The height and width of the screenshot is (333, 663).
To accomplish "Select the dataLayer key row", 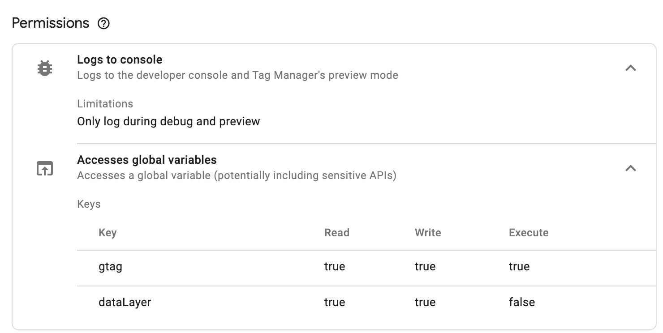I will click(x=366, y=303).
